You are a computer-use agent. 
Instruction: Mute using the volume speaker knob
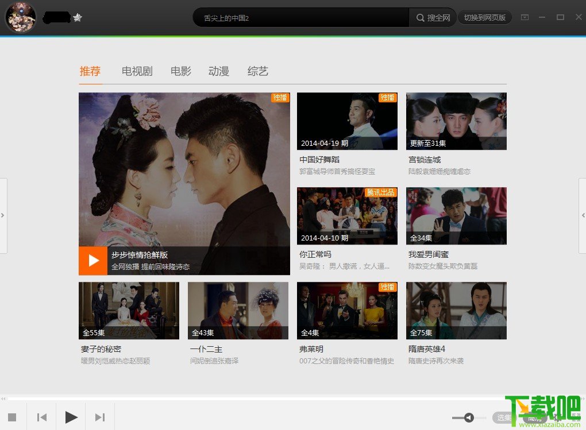tap(469, 417)
